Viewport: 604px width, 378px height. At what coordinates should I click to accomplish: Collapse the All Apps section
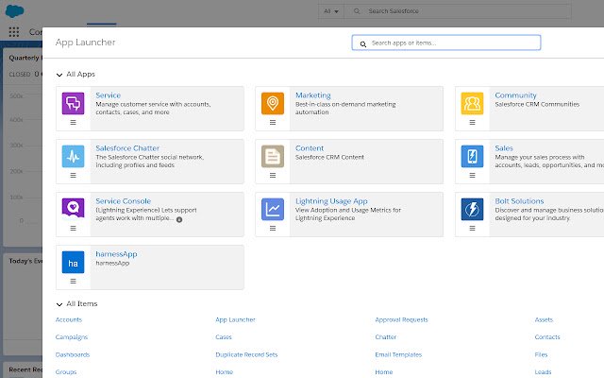tap(59, 75)
